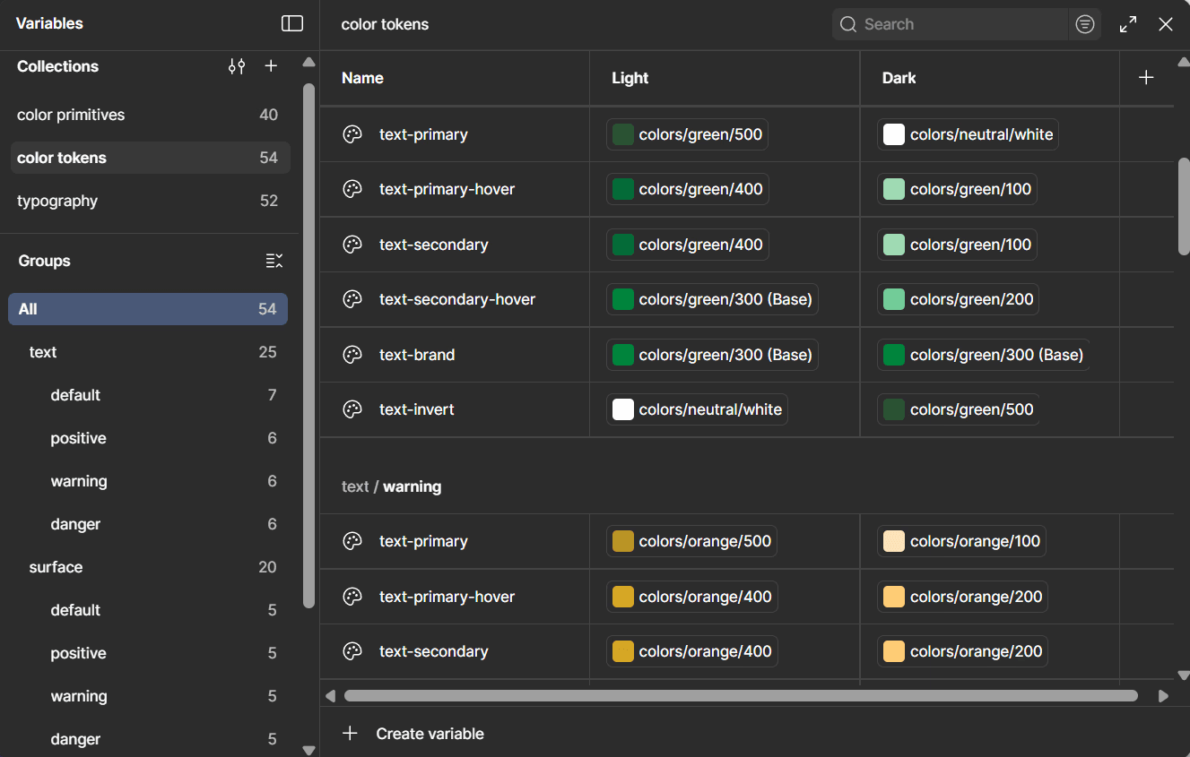This screenshot has width=1190, height=757.
Task: Click the Create variable button
Action: coord(430,734)
